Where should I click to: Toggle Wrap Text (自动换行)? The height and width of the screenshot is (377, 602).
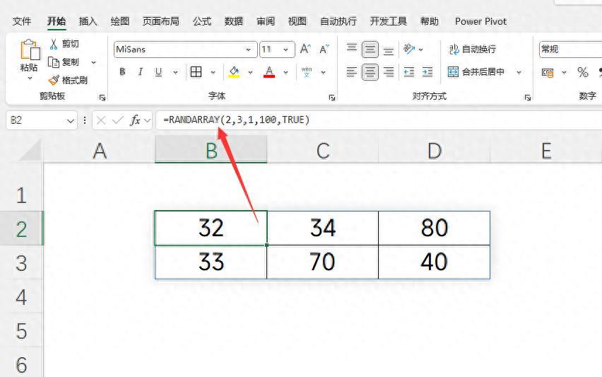tap(473, 50)
